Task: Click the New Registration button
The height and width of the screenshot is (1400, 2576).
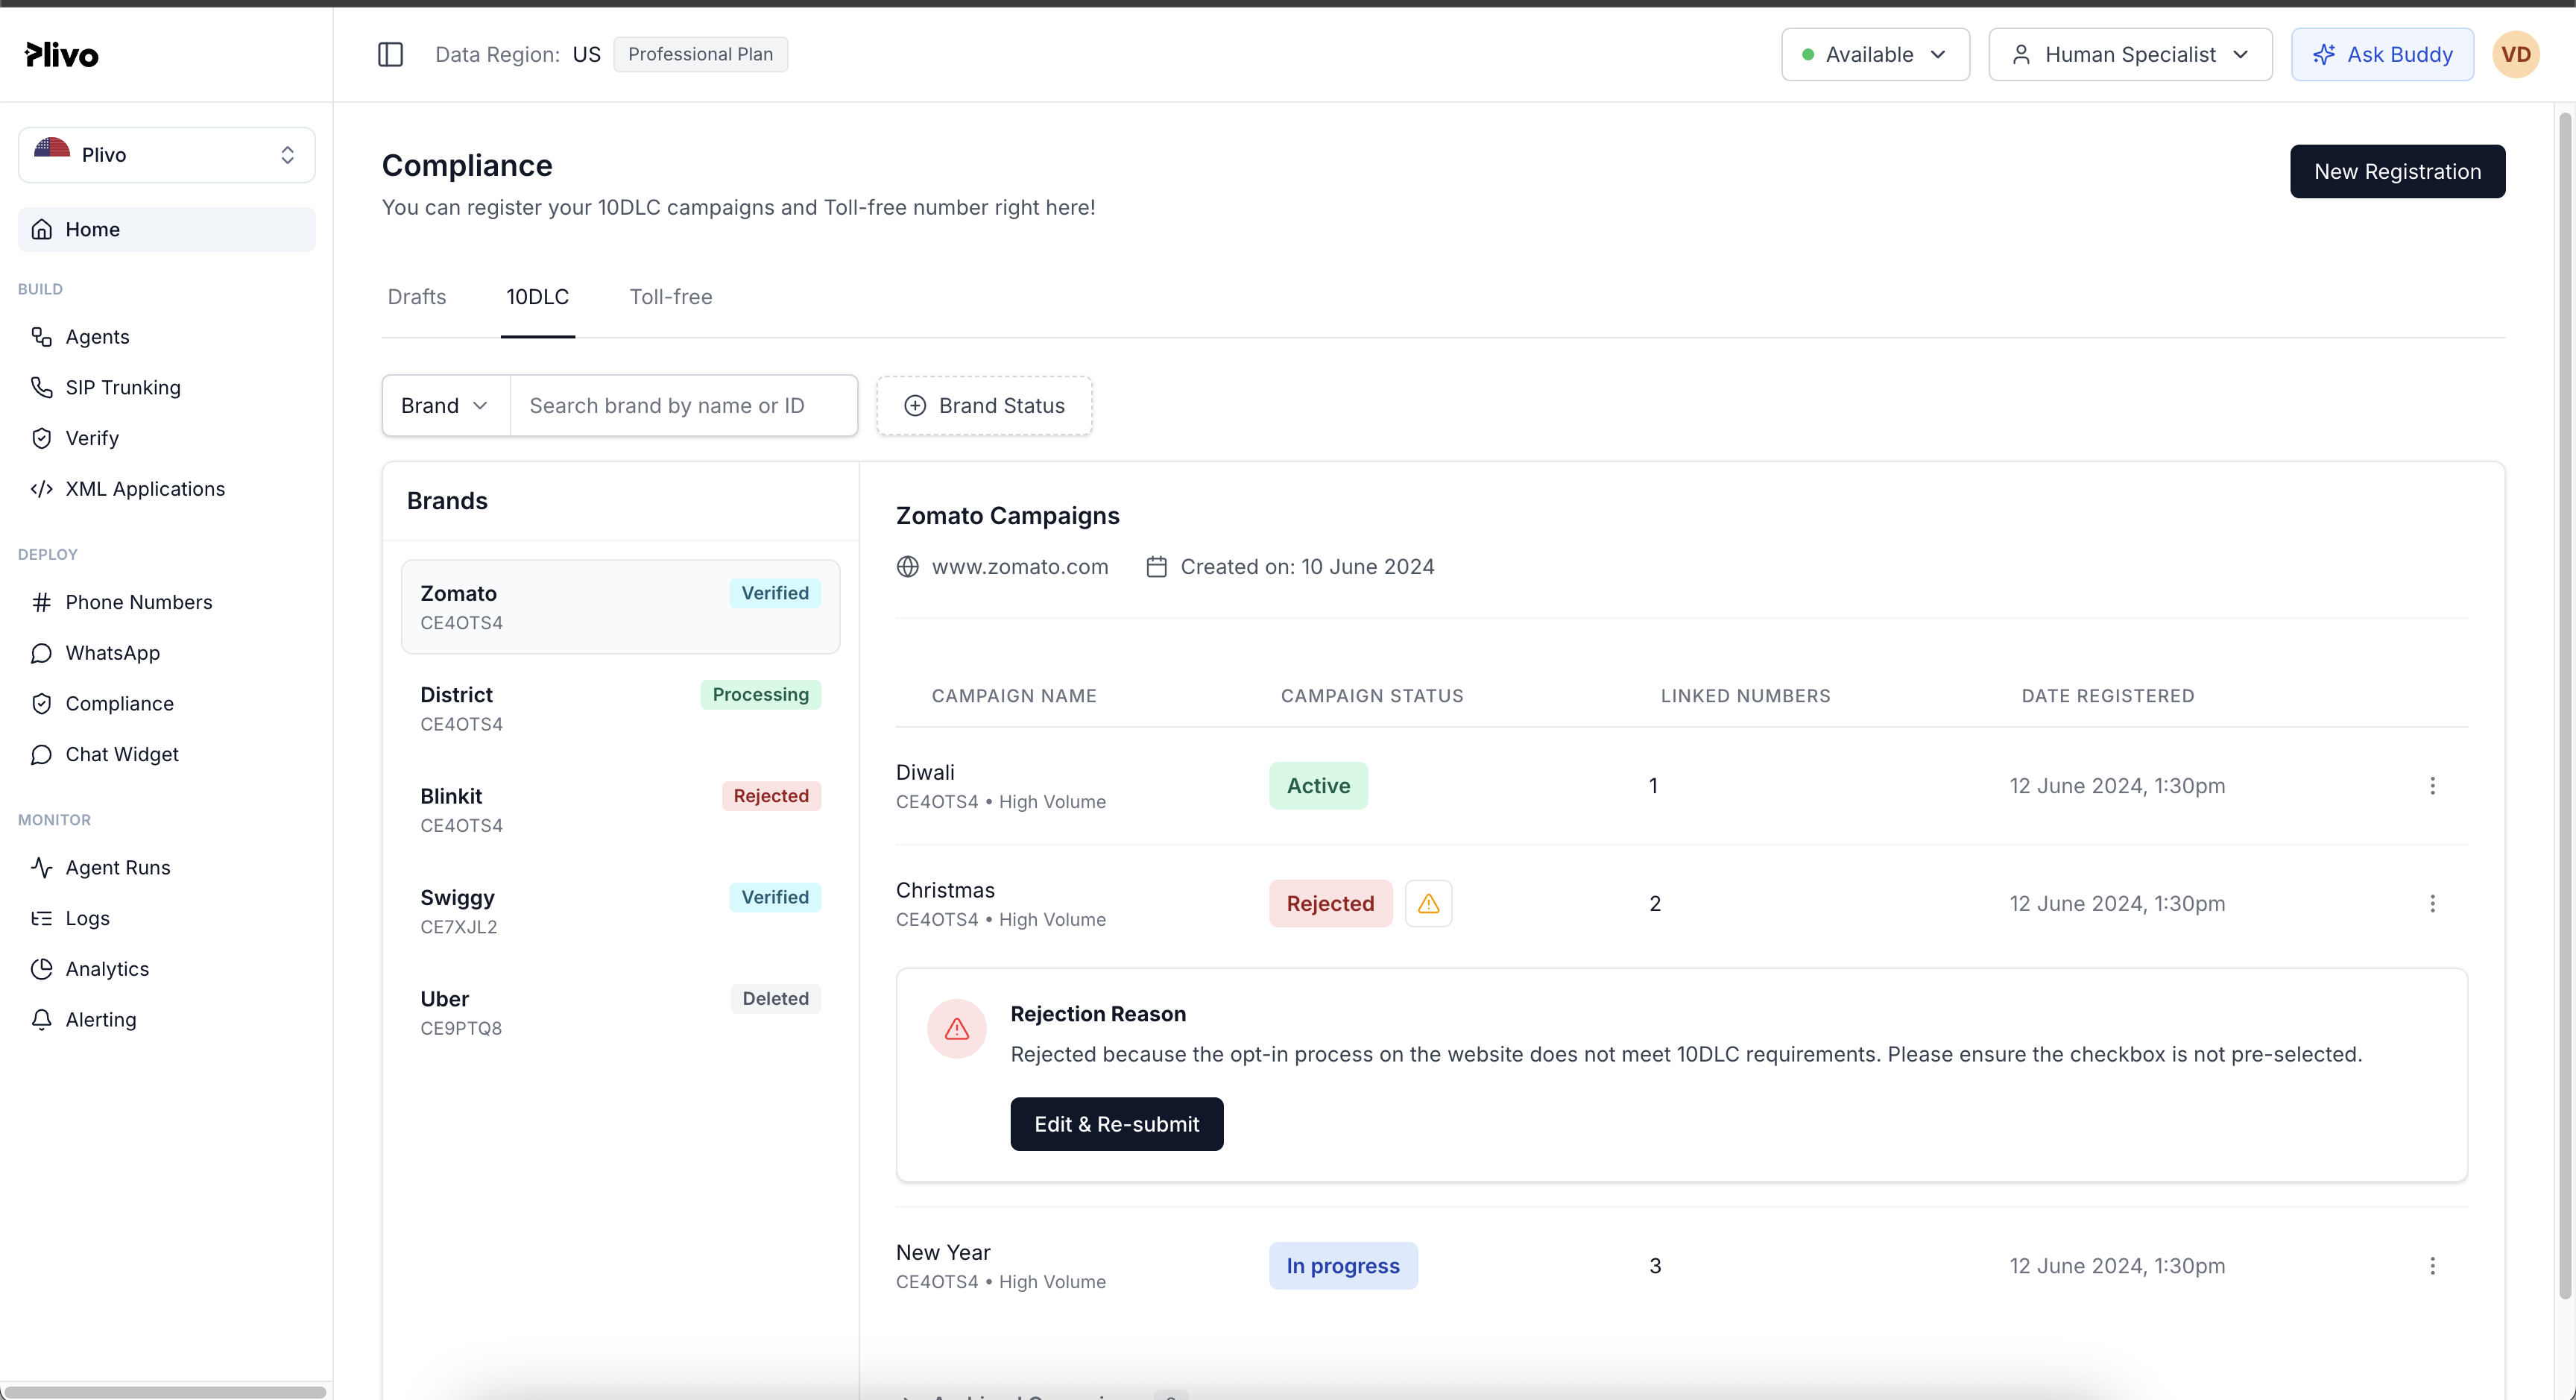Action: (x=2397, y=172)
